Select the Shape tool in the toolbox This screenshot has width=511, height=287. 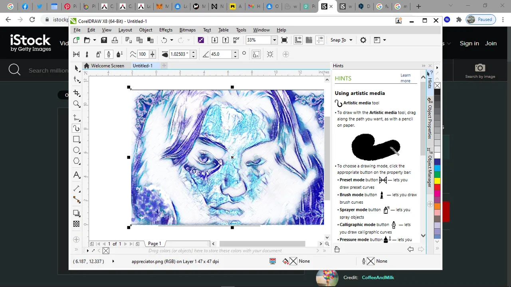tap(77, 80)
